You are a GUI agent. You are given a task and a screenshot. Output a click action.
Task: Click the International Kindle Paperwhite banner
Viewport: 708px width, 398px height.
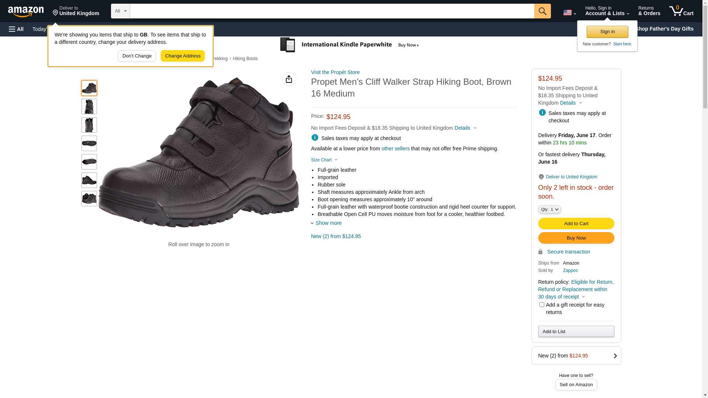(x=350, y=45)
